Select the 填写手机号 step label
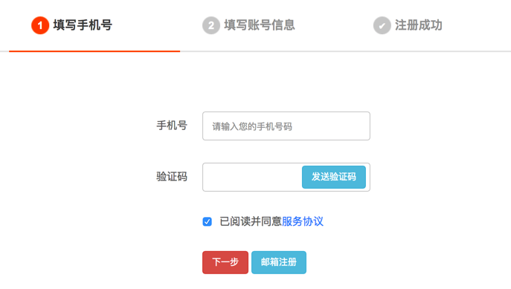 point(83,25)
